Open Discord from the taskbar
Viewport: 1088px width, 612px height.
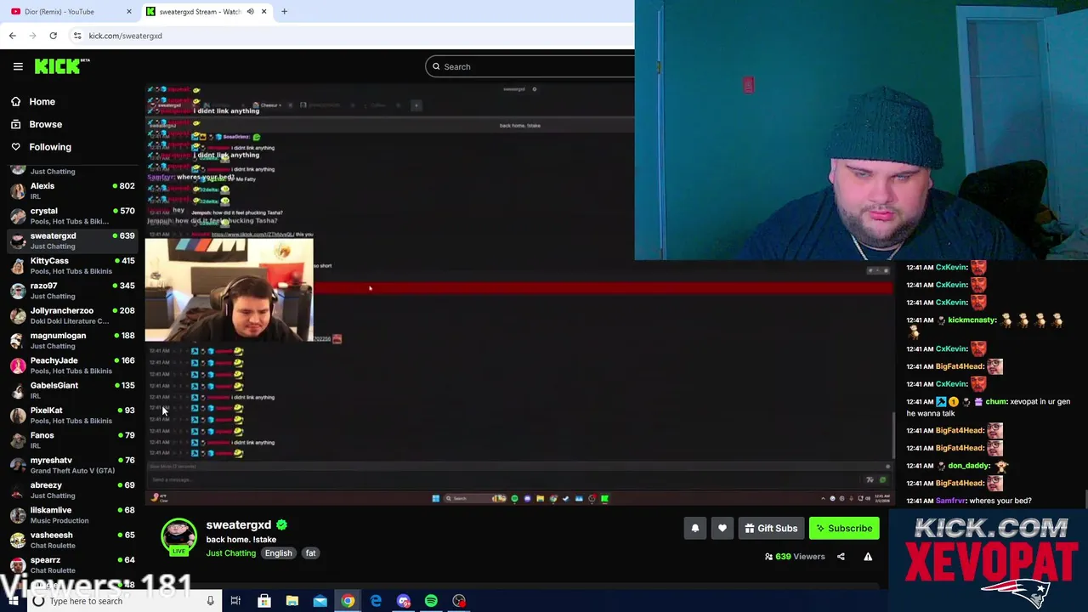click(x=404, y=601)
